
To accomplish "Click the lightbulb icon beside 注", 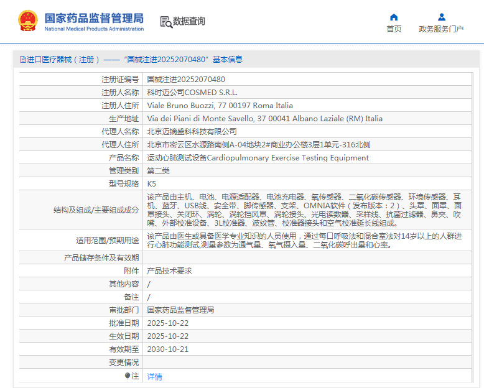I will click(128, 376).
